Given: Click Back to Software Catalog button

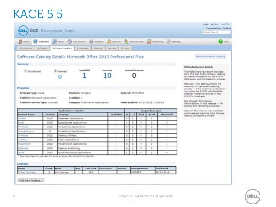Looking at the screenshot, I should 211,57.
